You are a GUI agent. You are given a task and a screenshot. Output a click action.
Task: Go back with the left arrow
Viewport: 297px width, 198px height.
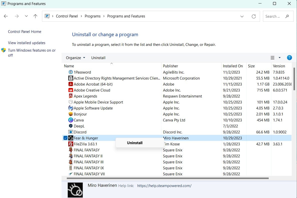[x=6, y=16]
